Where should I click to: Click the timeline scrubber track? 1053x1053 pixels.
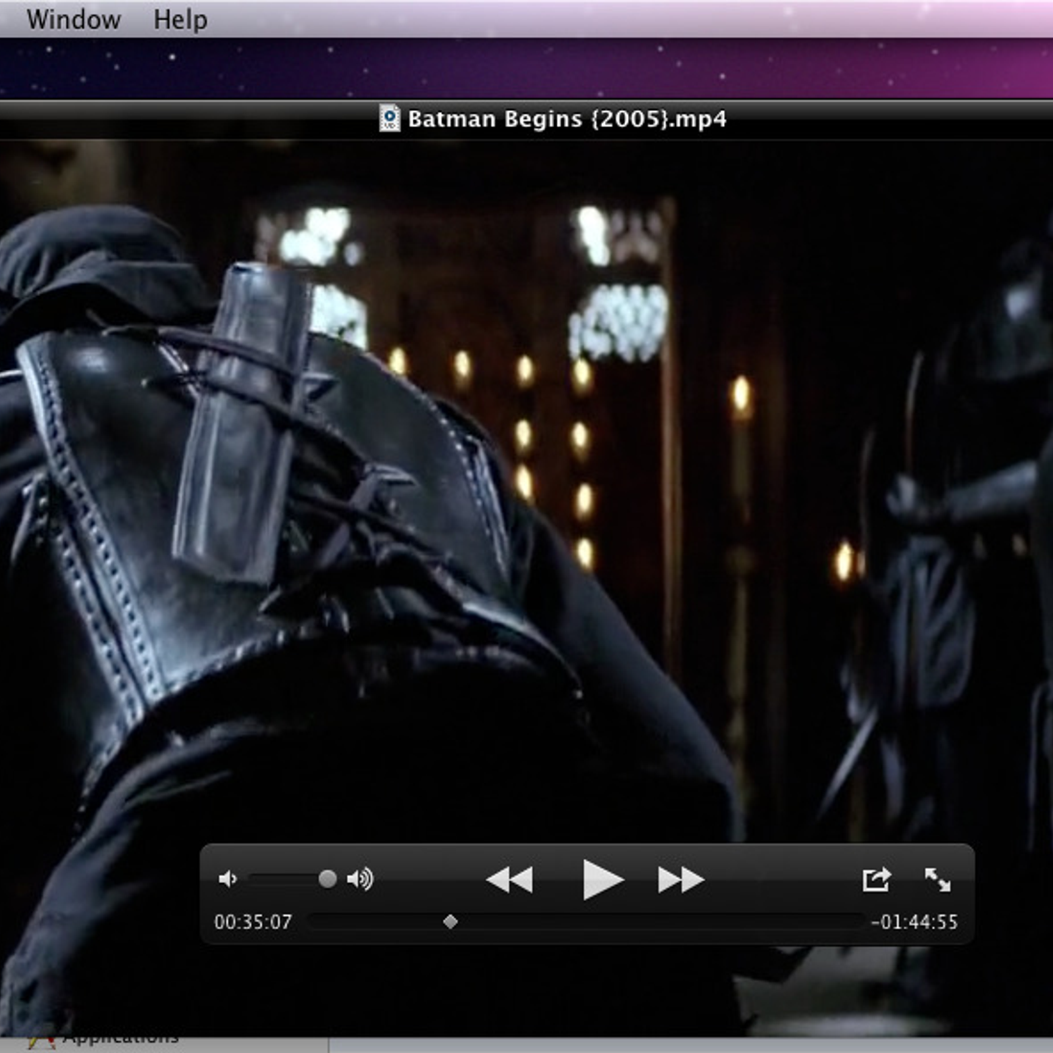coord(585,922)
